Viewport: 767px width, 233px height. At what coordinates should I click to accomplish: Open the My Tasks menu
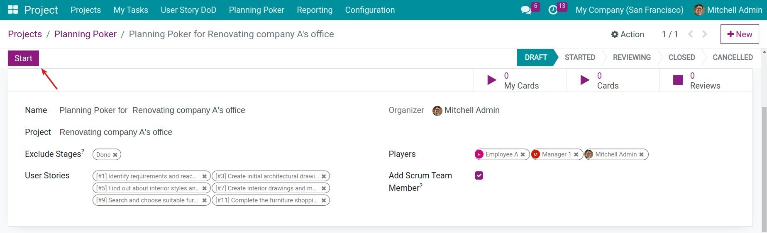[131, 10]
